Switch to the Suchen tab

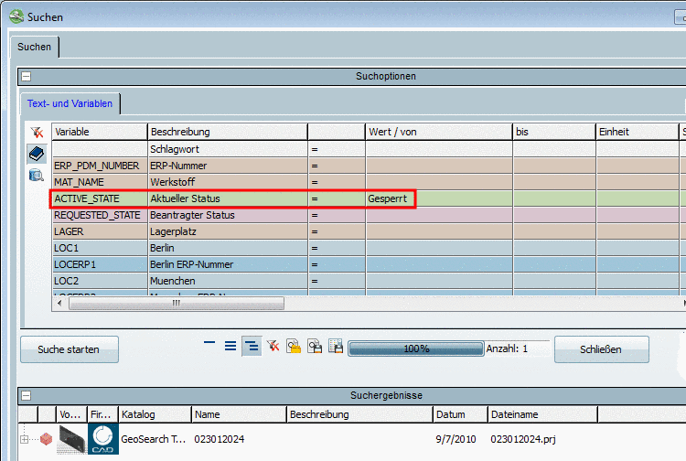(x=34, y=47)
